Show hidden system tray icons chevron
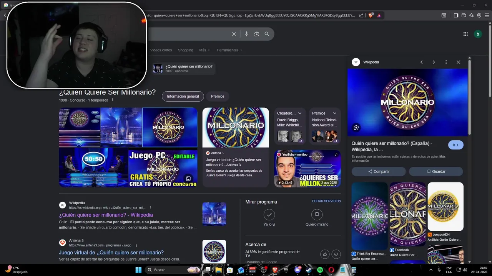Viewport: 492px width, 276px height. click(431, 270)
